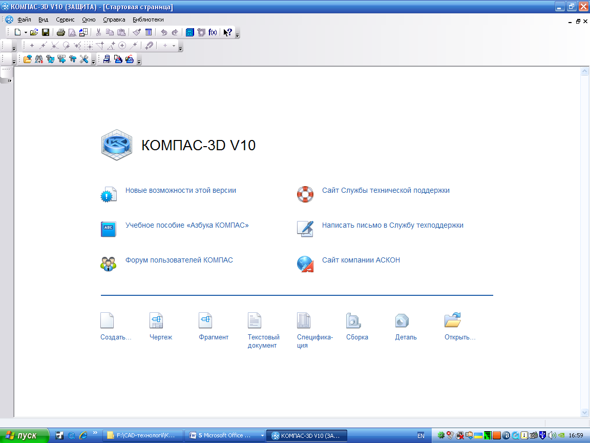Open the dropdown arrow beside the New document icon
The image size is (590, 443).
coord(26,32)
